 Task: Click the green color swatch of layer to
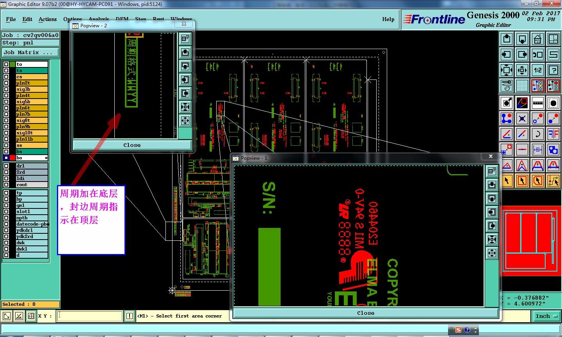pos(12,64)
